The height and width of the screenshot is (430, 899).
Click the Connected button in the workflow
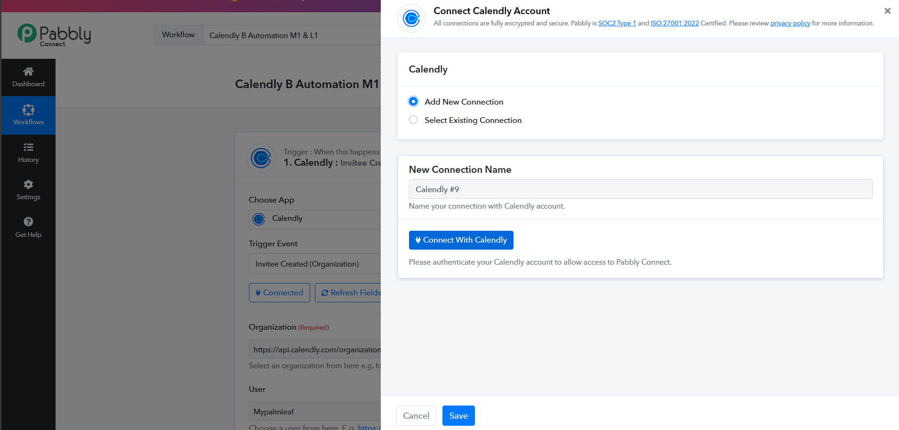coord(280,292)
